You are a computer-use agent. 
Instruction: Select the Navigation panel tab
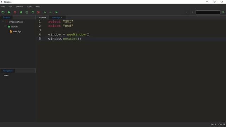tap(8, 71)
